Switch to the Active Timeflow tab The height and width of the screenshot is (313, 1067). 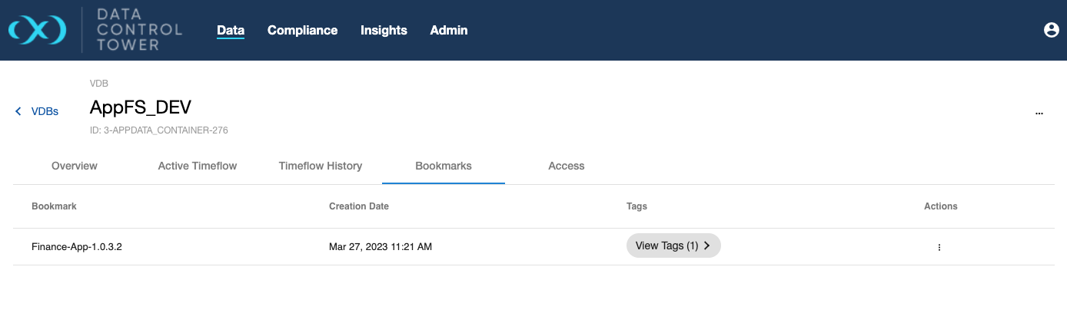coord(198,166)
